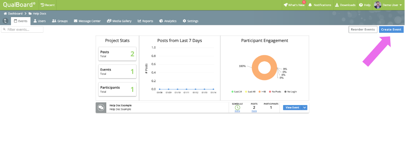Click the green schedule clock icon
Viewport: 405px width, 165px height.
(237, 108)
